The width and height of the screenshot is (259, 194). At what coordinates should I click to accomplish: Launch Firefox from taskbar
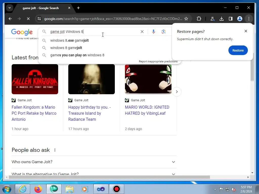[x=38, y=189]
